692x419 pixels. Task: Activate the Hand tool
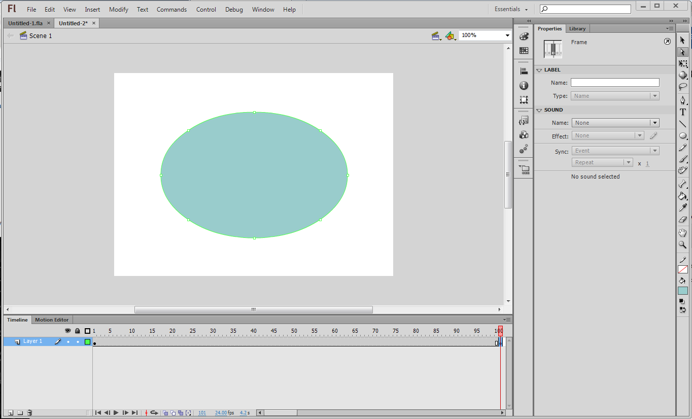(682, 233)
